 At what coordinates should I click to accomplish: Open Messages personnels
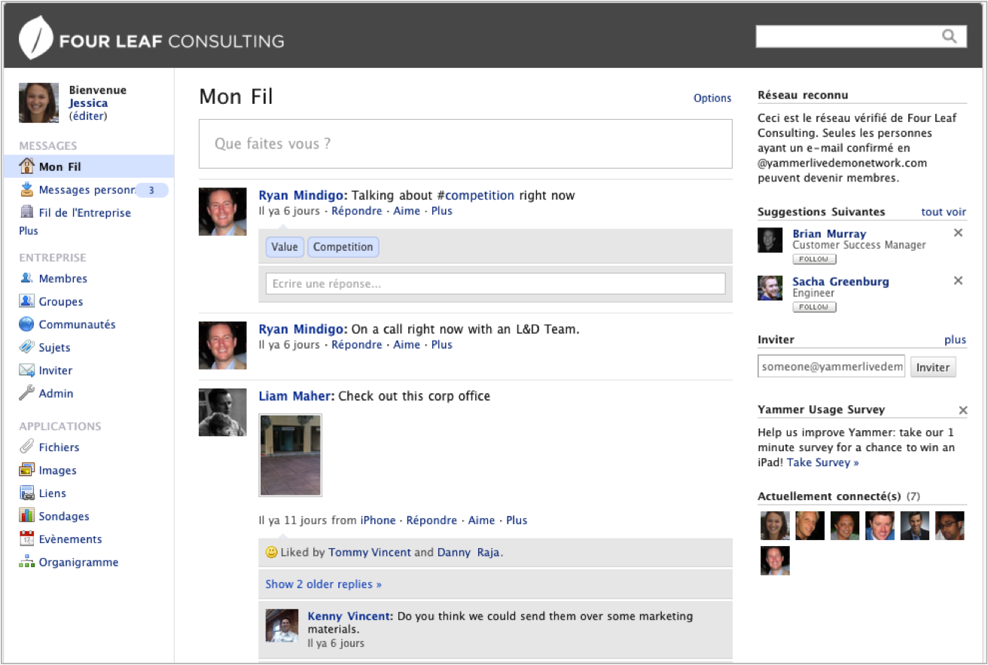pyautogui.click(x=87, y=190)
